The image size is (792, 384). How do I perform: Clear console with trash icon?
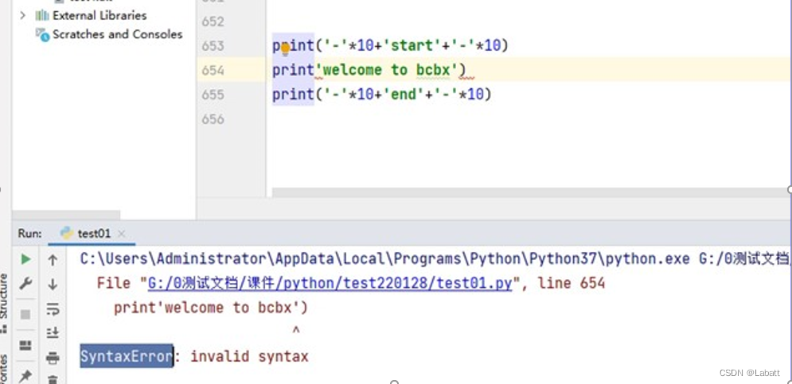click(x=53, y=379)
